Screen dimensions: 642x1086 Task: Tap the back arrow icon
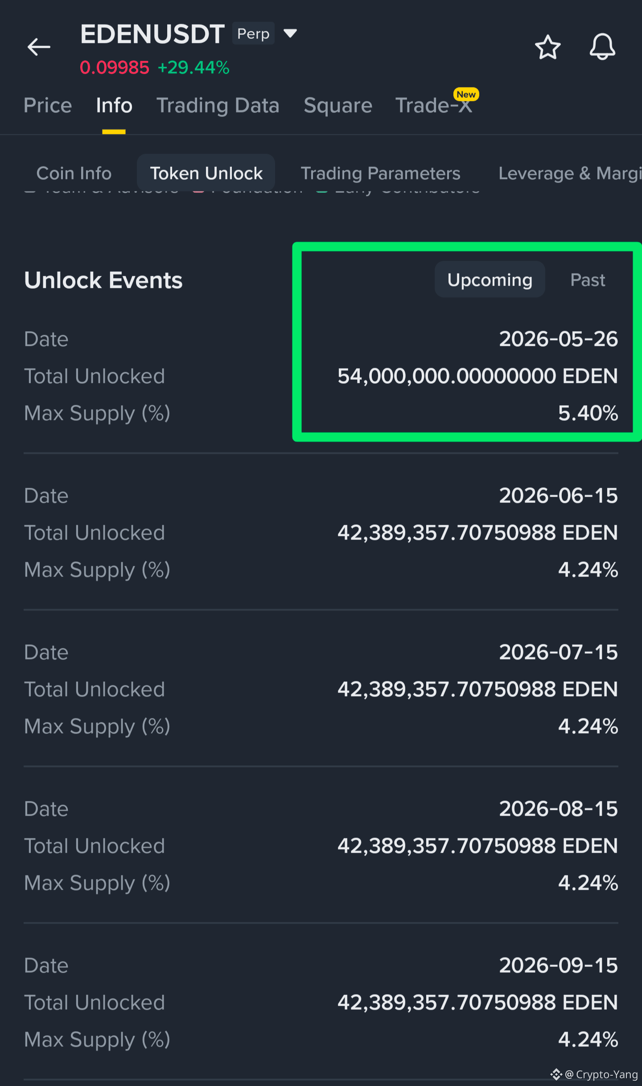[x=39, y=47]
